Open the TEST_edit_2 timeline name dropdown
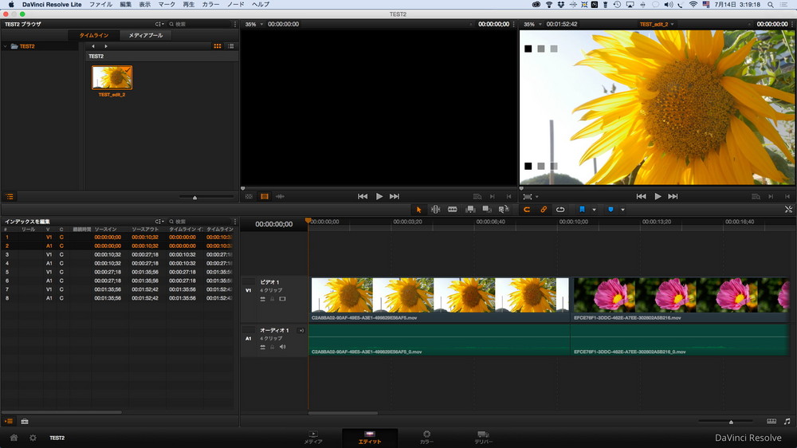This screenshot has height=448, width=797. [x=656, y=24]
